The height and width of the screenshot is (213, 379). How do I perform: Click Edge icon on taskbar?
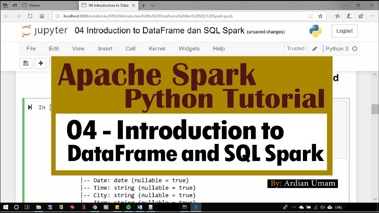click(196, 207)
